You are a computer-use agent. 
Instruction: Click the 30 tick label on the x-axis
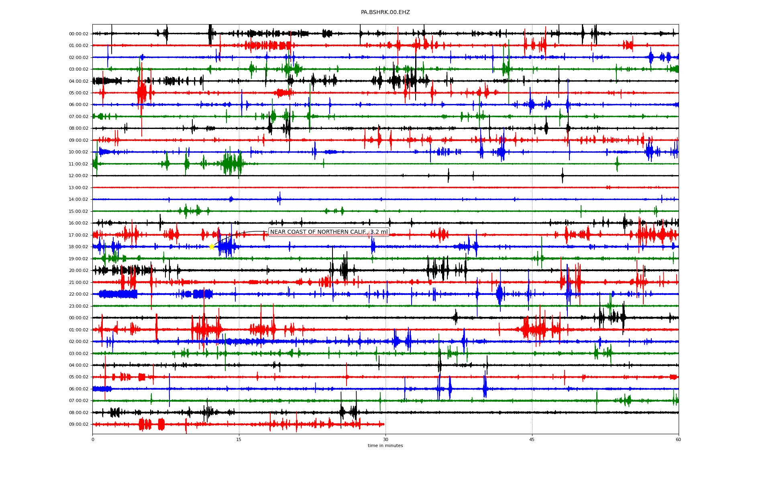pos(385,439)
